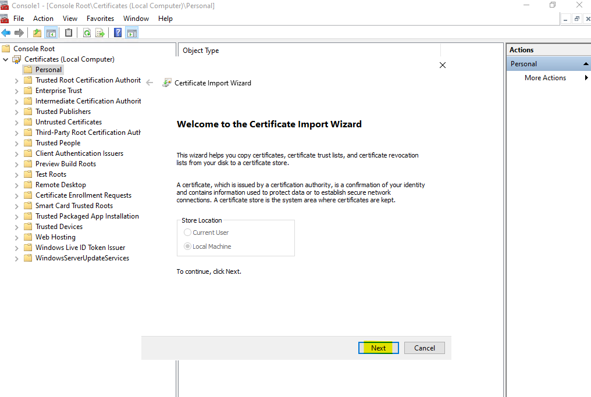Viewport: 591px width, 397px height.
Task: Click the Console1 system menu icon
Action: (x=4, y=5)
